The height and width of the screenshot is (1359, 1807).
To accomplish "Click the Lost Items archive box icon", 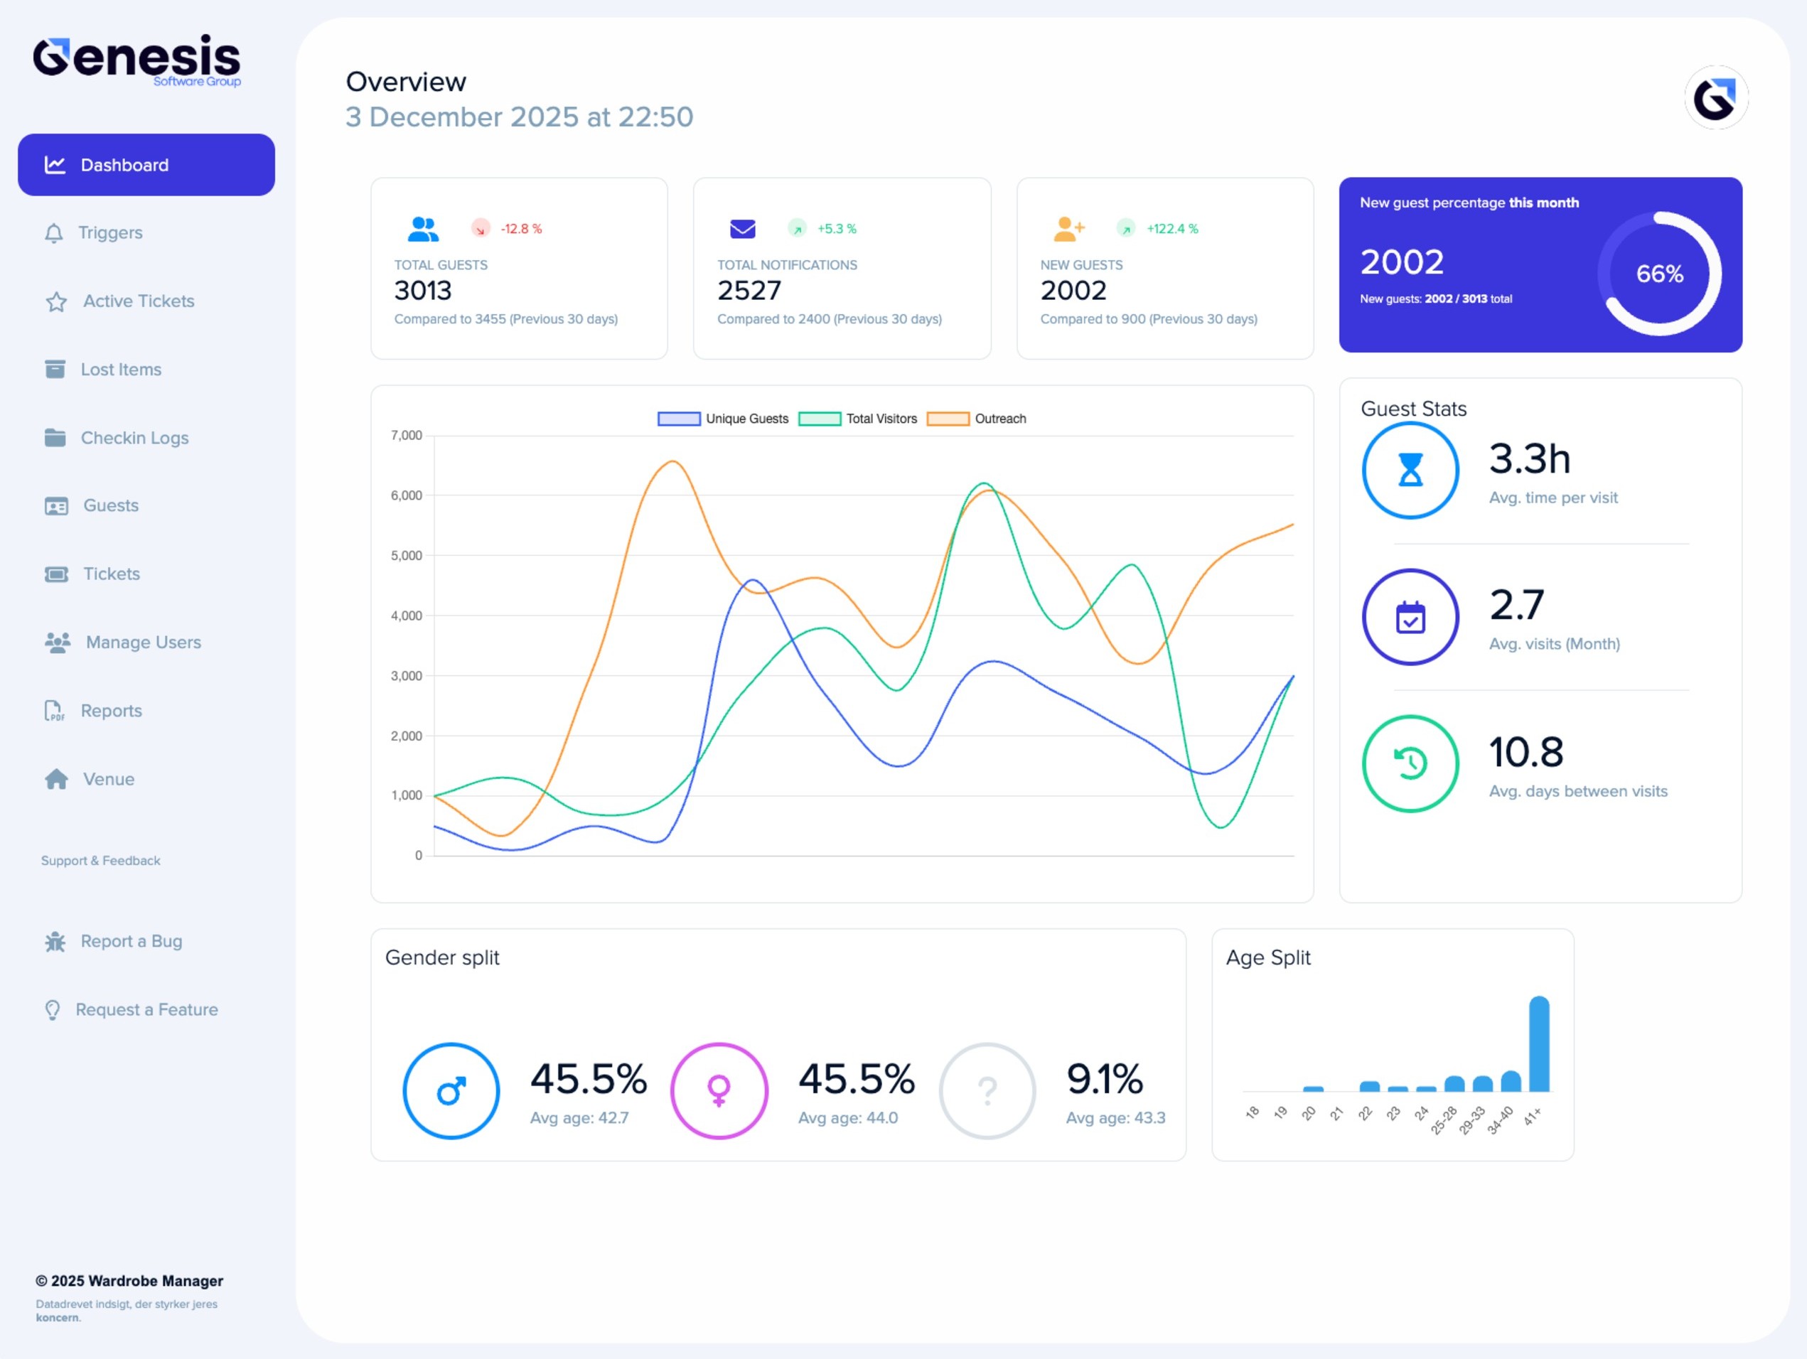I will click(55, 369).
